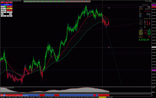Click the Magic # info row

point(145,7)
